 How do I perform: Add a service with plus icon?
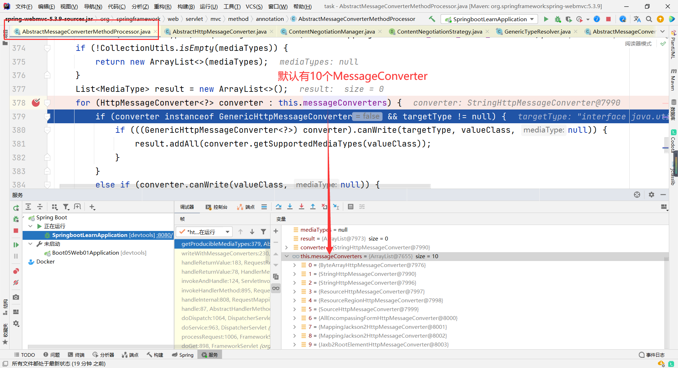(92, 207)
